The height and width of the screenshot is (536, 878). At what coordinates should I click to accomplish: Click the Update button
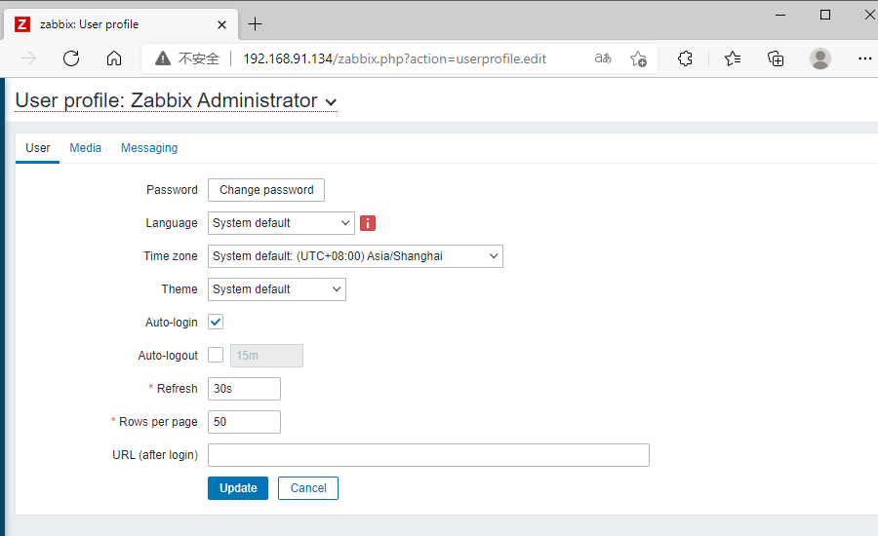238,488
